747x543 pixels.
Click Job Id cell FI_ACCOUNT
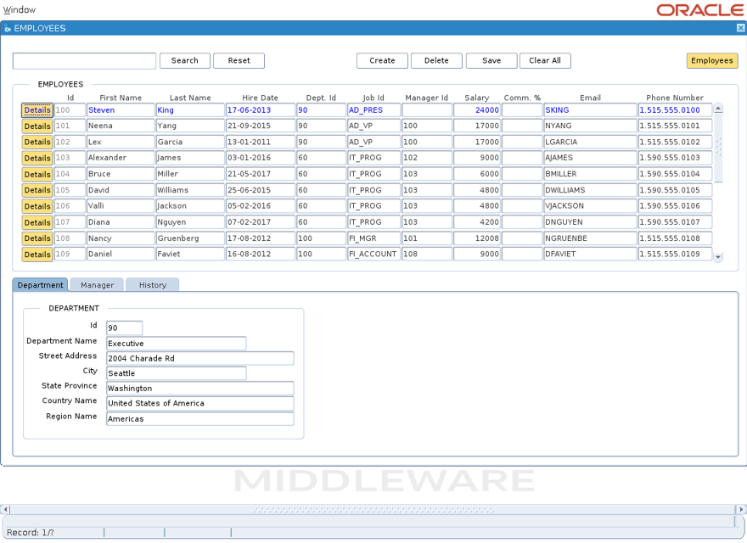[373, 254]
